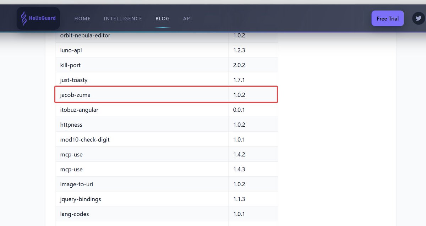The image size is (426, 226).
Task: Go to the HOME page
Action: coord(82,18)
